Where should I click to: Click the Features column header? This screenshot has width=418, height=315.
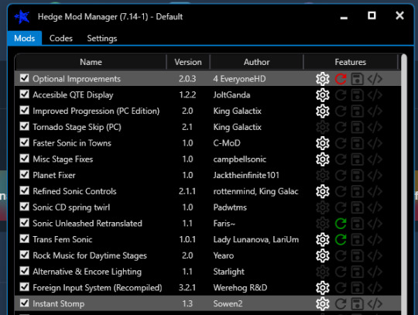point(351,62)
